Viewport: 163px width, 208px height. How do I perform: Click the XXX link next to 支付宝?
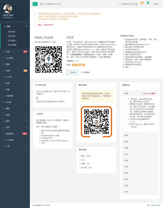(x=90, y=168)
